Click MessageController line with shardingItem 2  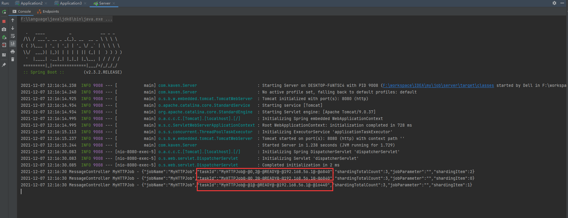pyautogui.click(x=247, y=172)
